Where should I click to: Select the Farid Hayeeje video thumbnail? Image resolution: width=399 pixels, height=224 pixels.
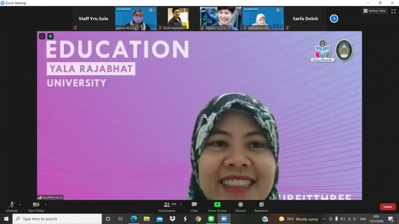coord(178,19)
